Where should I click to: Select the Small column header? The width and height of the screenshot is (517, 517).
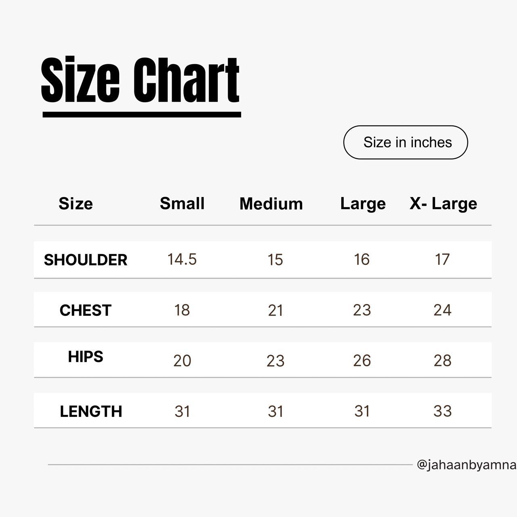pos(182,203)
